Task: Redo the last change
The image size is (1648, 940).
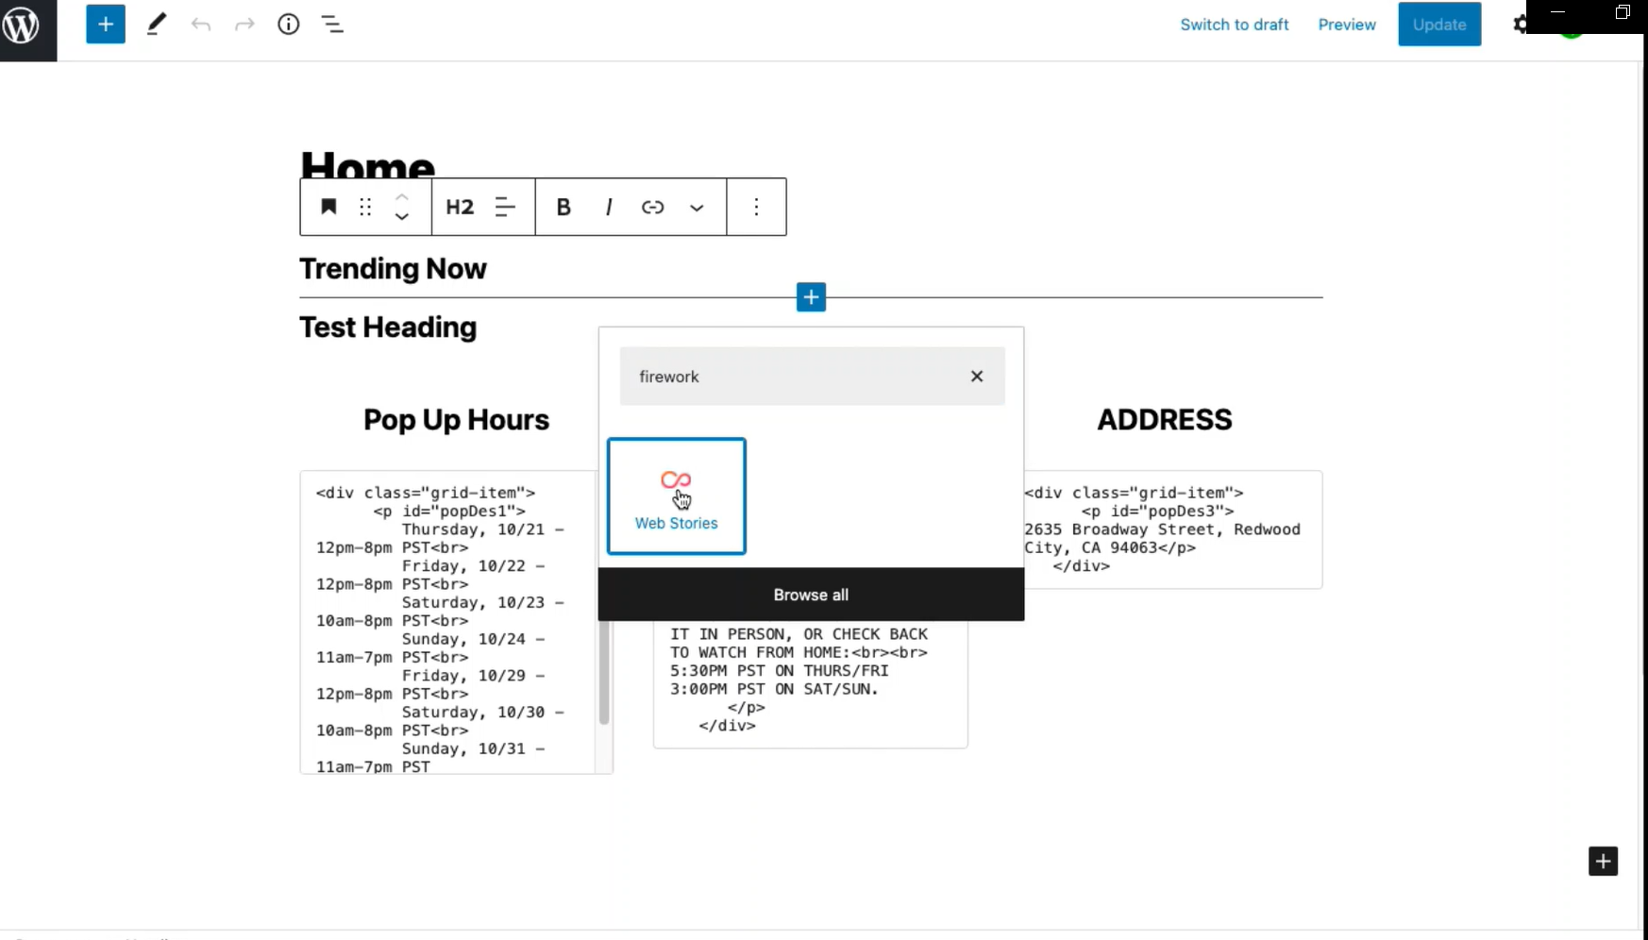Action: tap(244, 24)
